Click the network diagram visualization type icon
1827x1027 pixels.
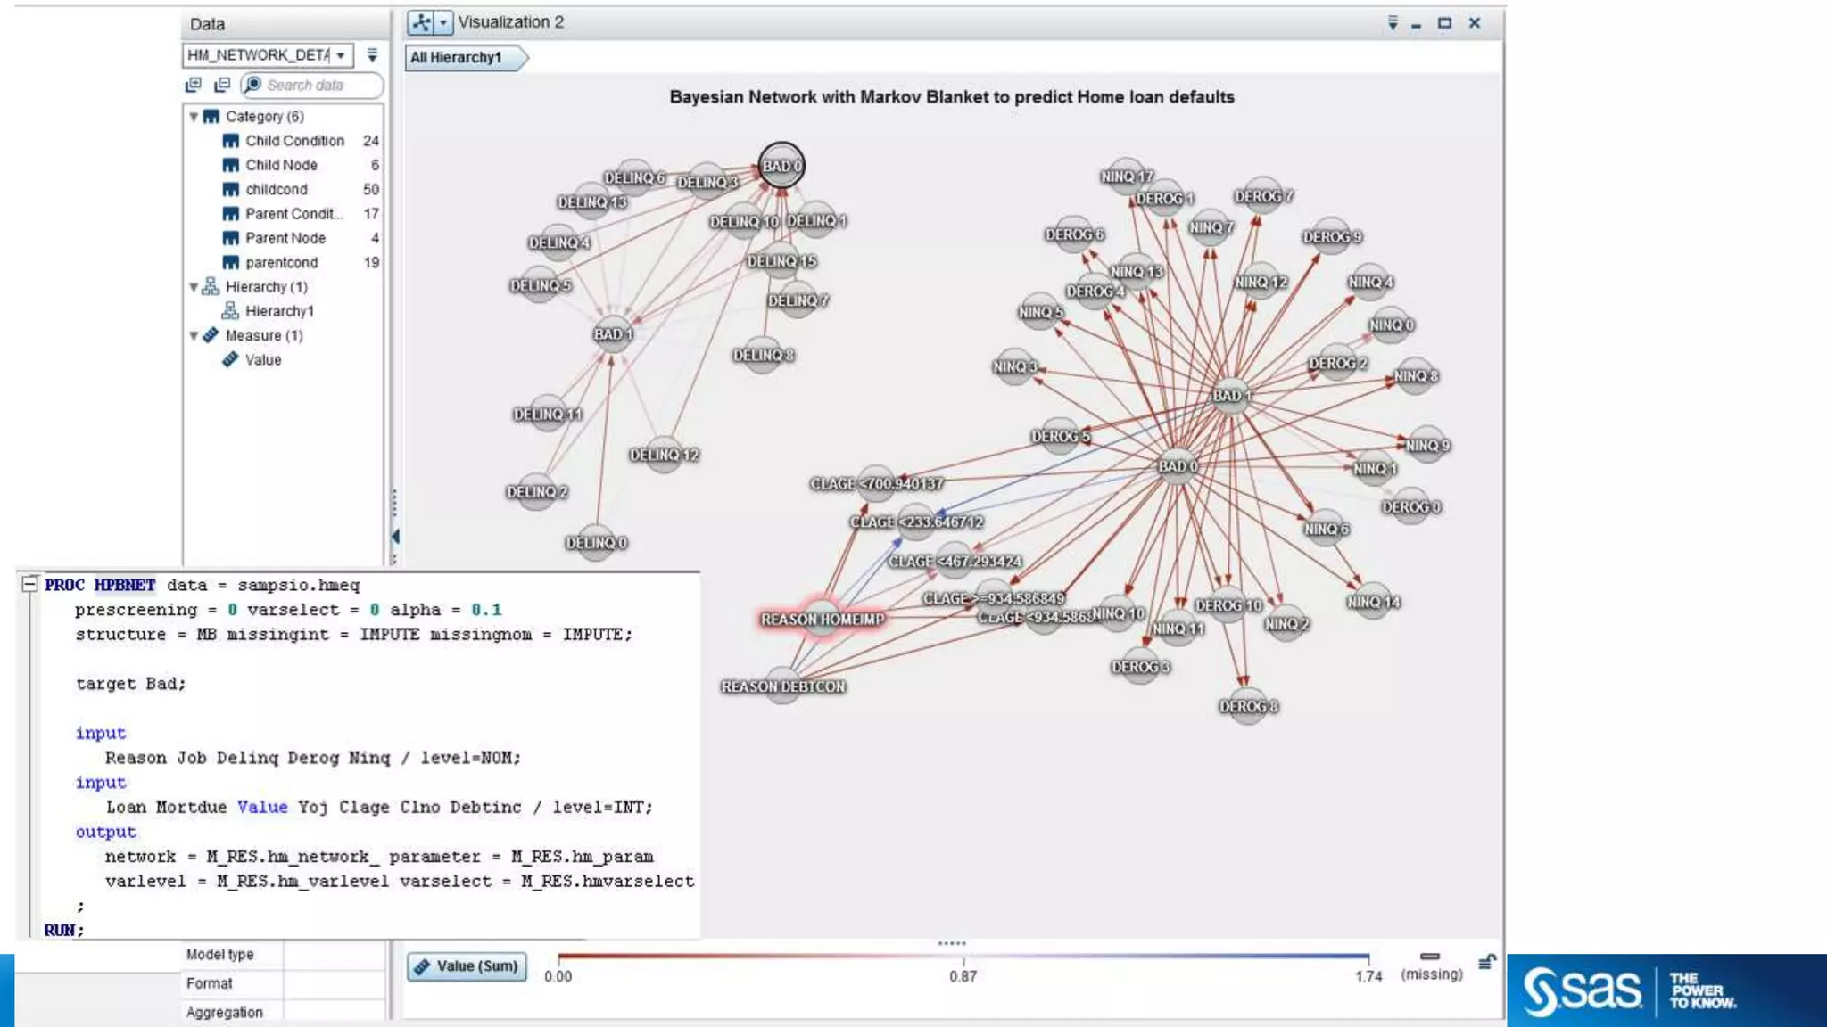point(421,23)
